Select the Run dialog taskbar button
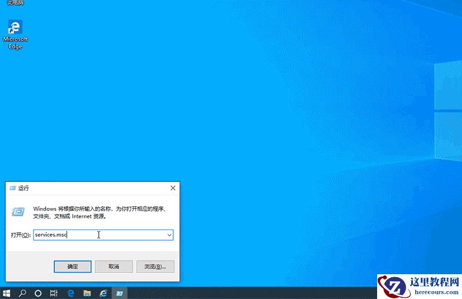The image size is (462, 299). point(120,293)
